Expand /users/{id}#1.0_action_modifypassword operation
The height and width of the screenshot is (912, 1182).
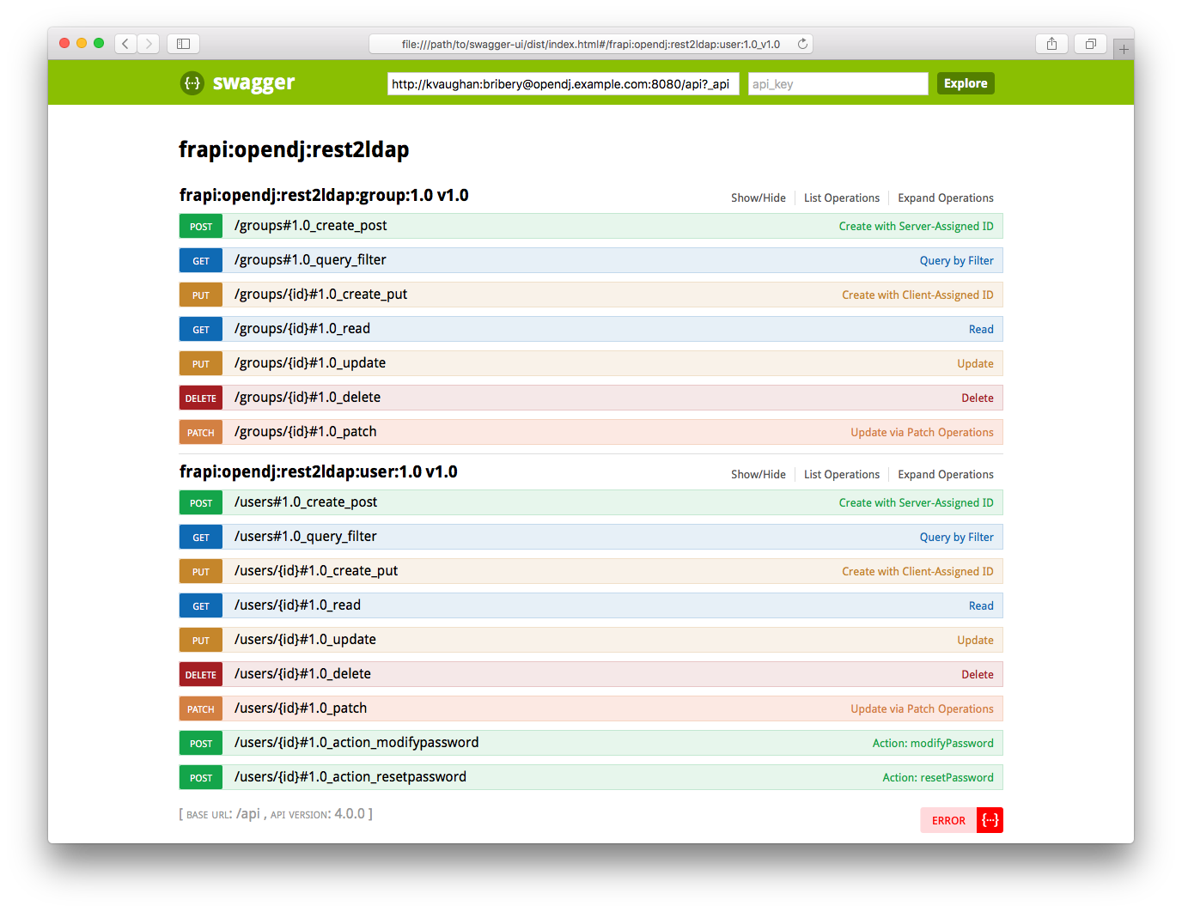591,743
